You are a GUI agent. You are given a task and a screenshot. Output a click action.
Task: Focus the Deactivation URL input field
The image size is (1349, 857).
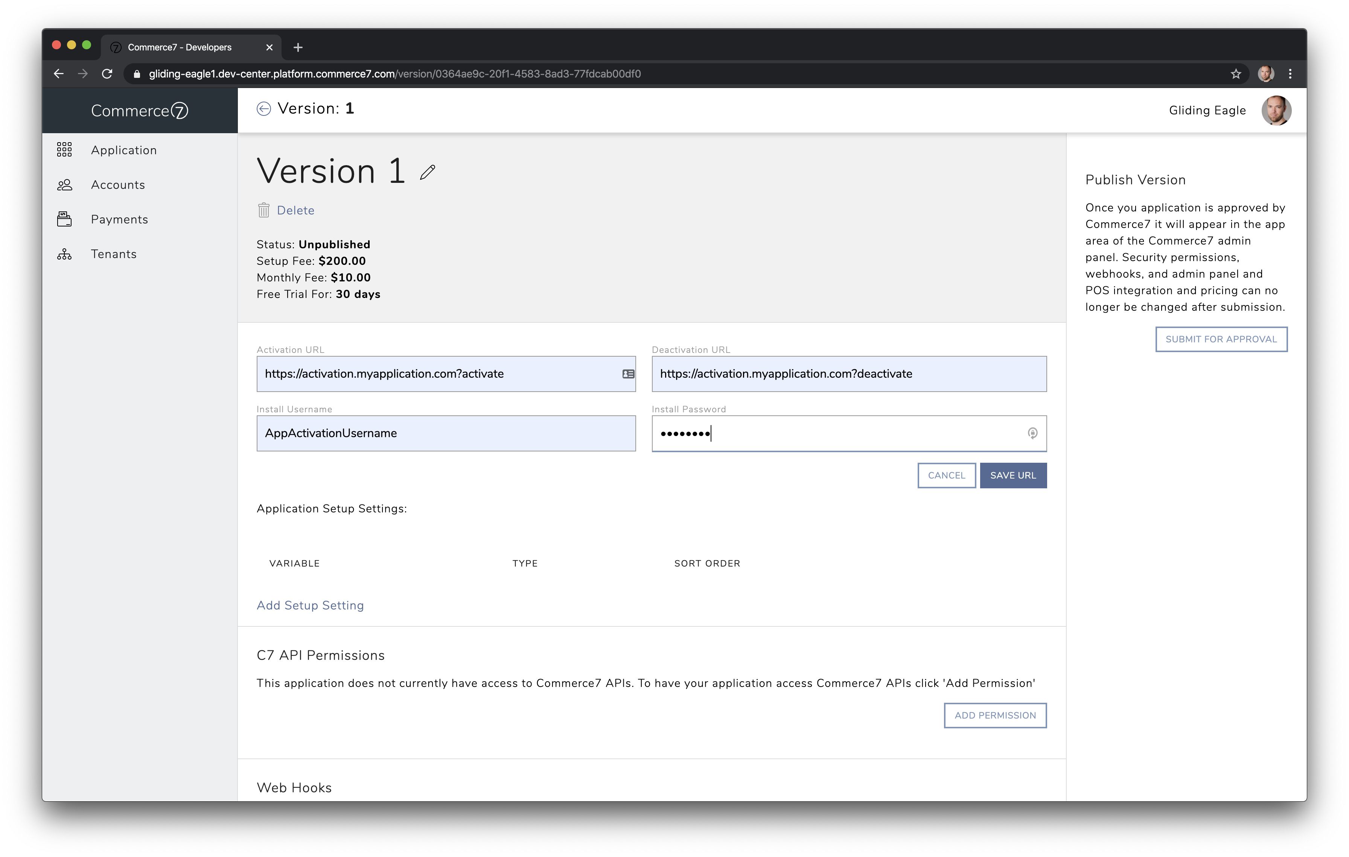click(848, 374)
